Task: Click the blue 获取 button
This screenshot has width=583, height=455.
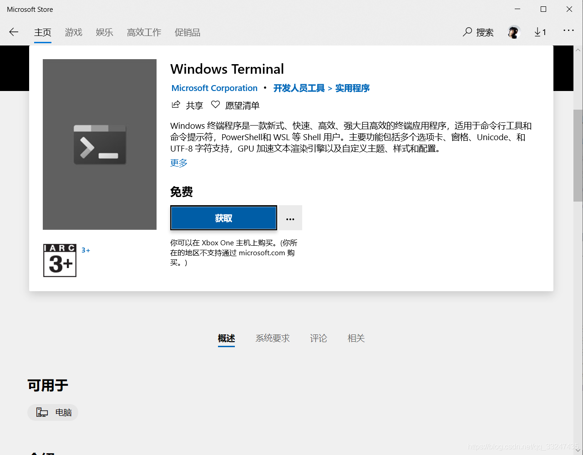Action: [223, 218]
